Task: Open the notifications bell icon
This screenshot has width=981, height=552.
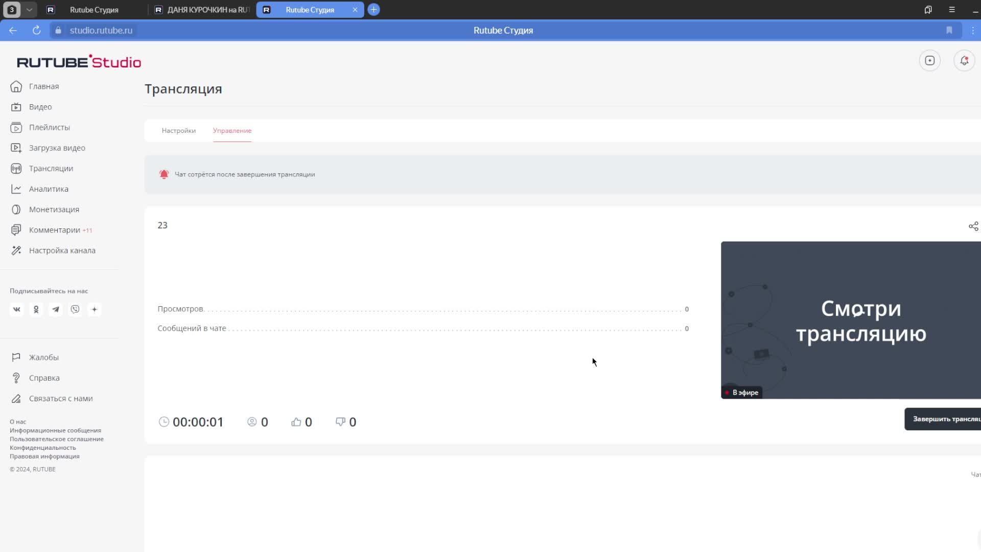Action: click(x=964, y=61)
